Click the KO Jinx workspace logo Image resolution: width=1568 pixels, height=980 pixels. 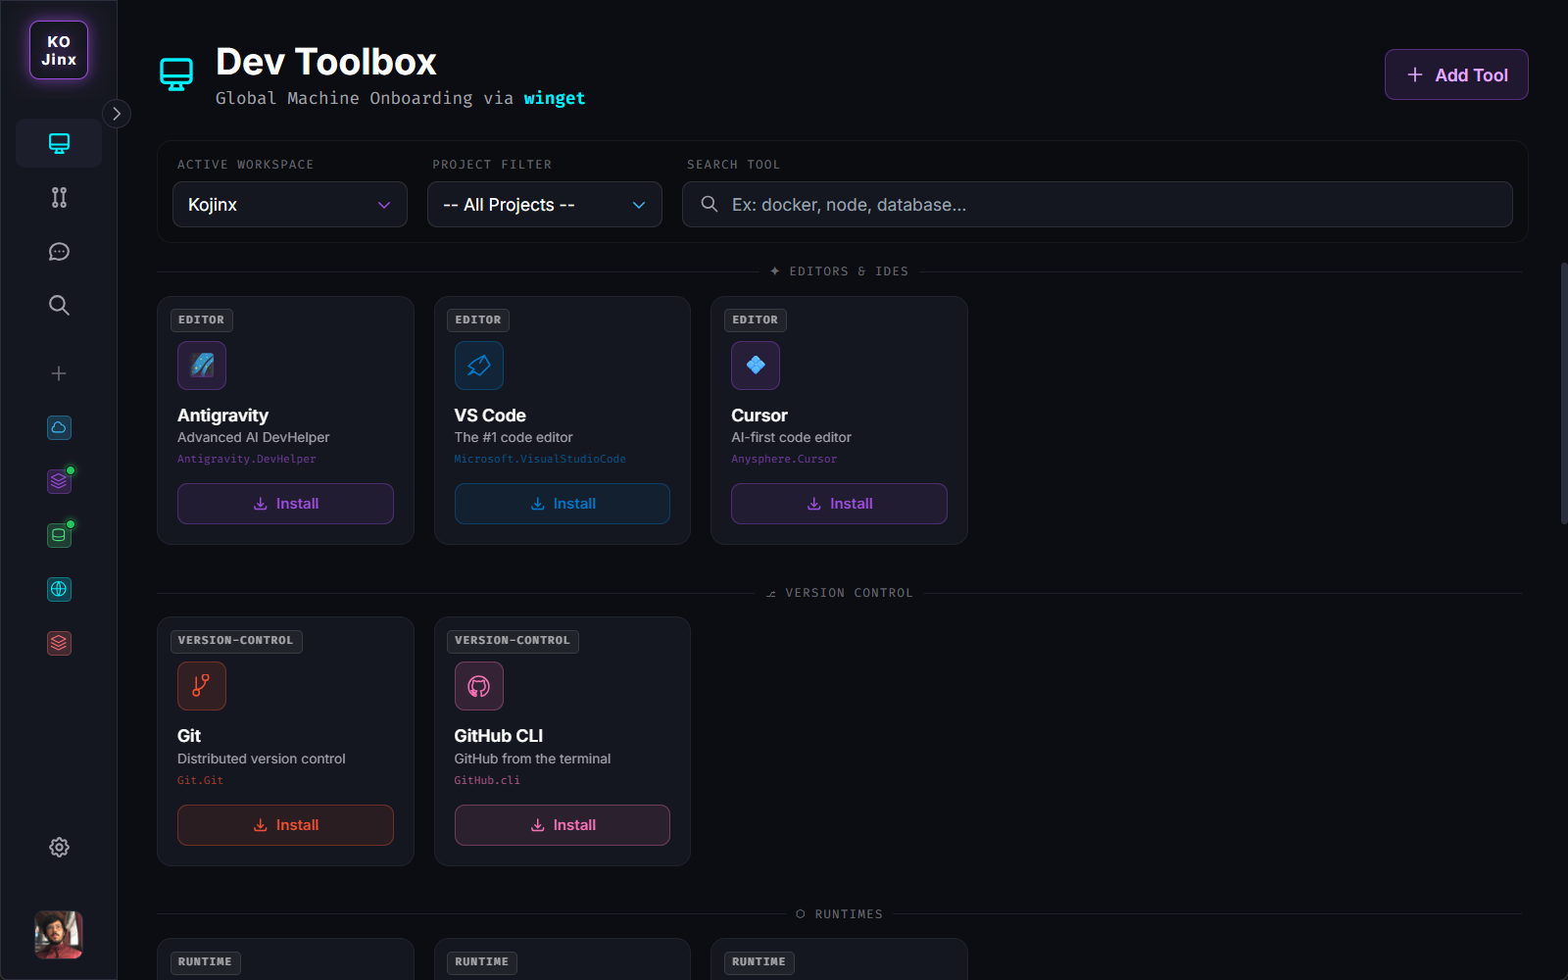point(59,50)
